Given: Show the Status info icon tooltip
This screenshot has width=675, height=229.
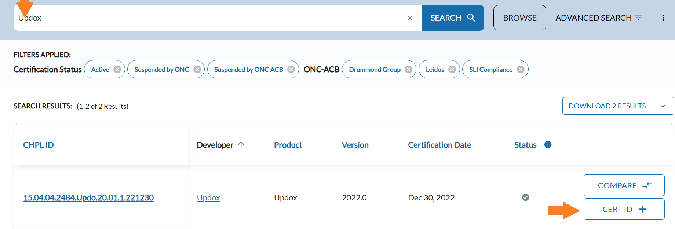Looking at the screenshot, I should (x=548, y=145).
